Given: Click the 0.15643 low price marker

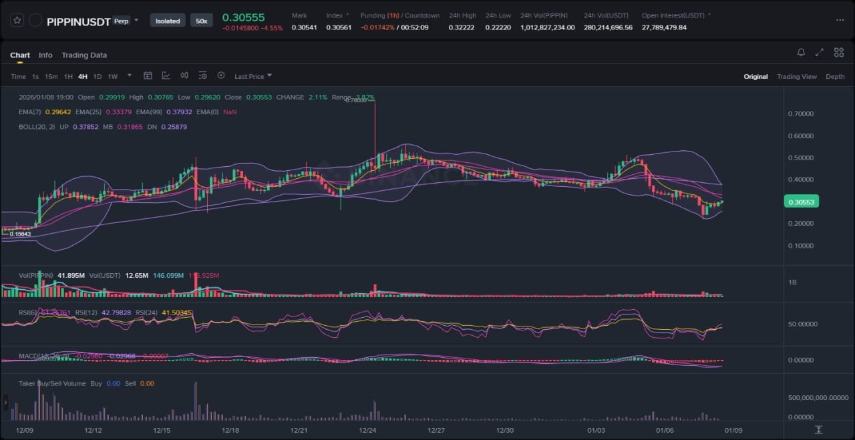Looking at the screenshot, I should point(20,234).
